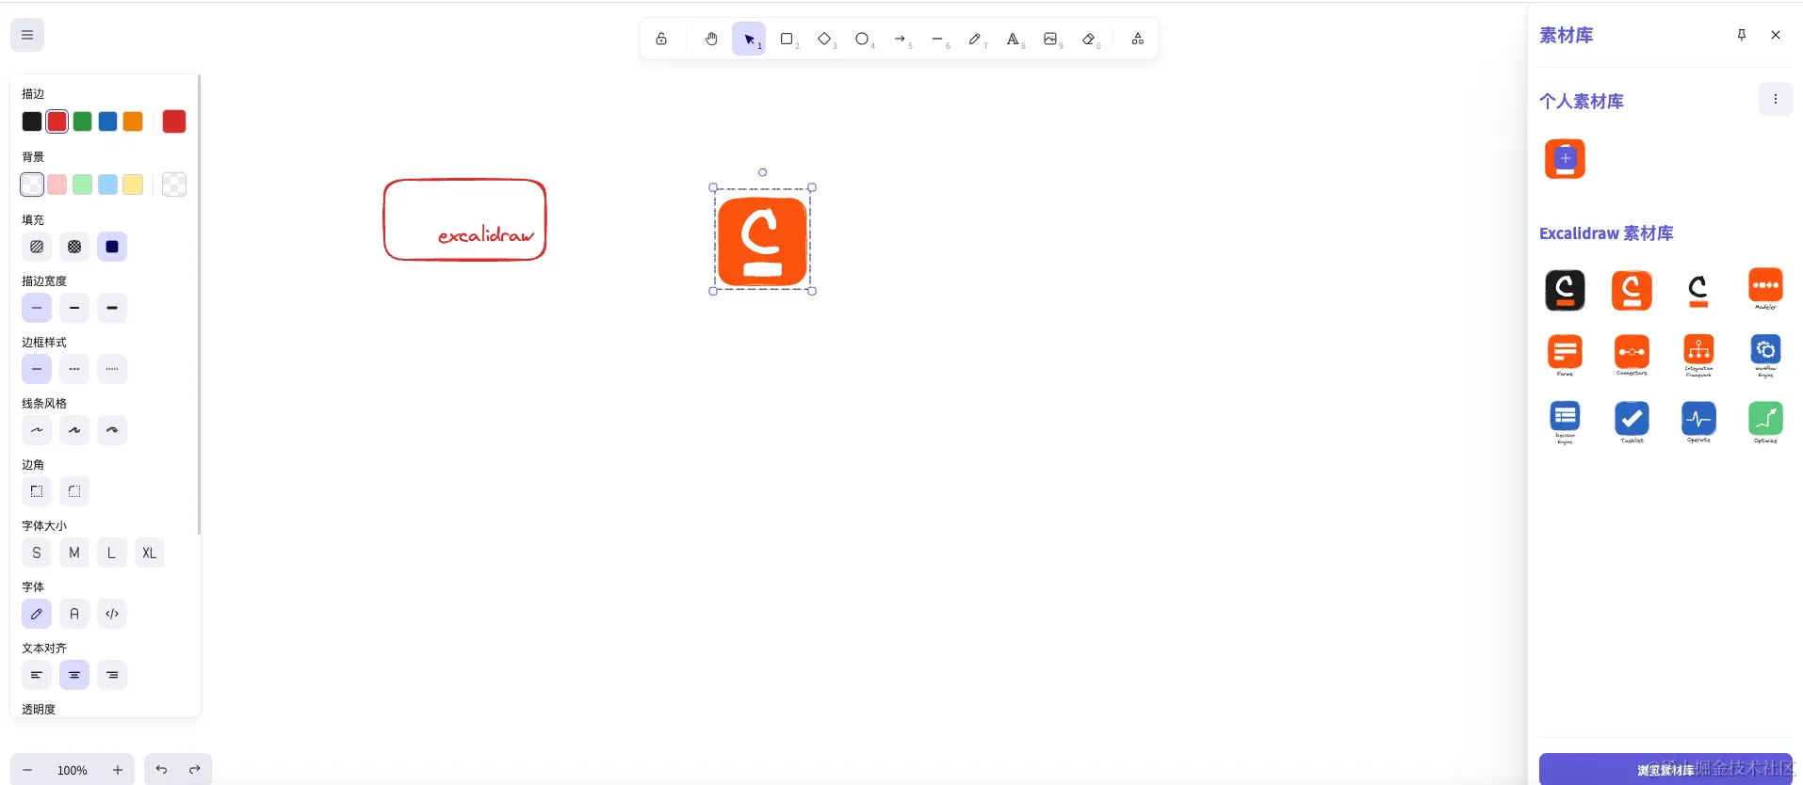The height and width of the screenshot is (785, 1803).
Task: Choose the code font
Action: pyautogui.click(x=112, y=614)
